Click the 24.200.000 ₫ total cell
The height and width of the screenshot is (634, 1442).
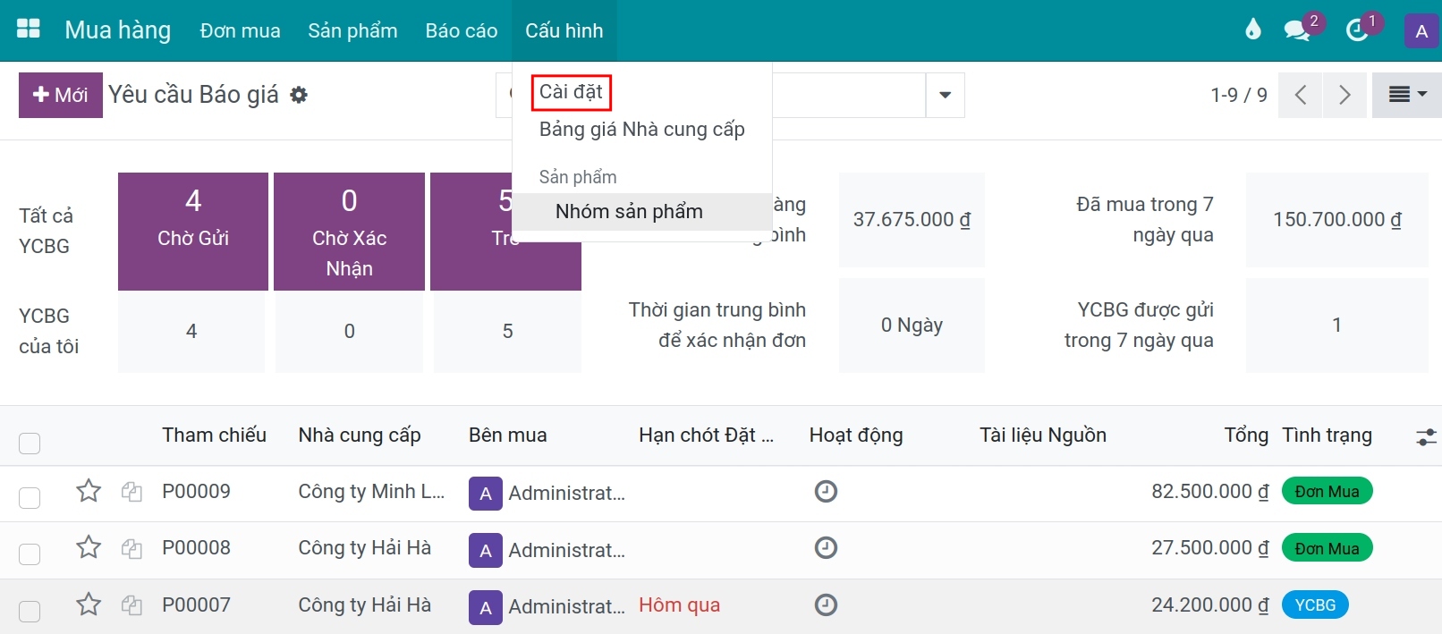tap(1209, 605)
